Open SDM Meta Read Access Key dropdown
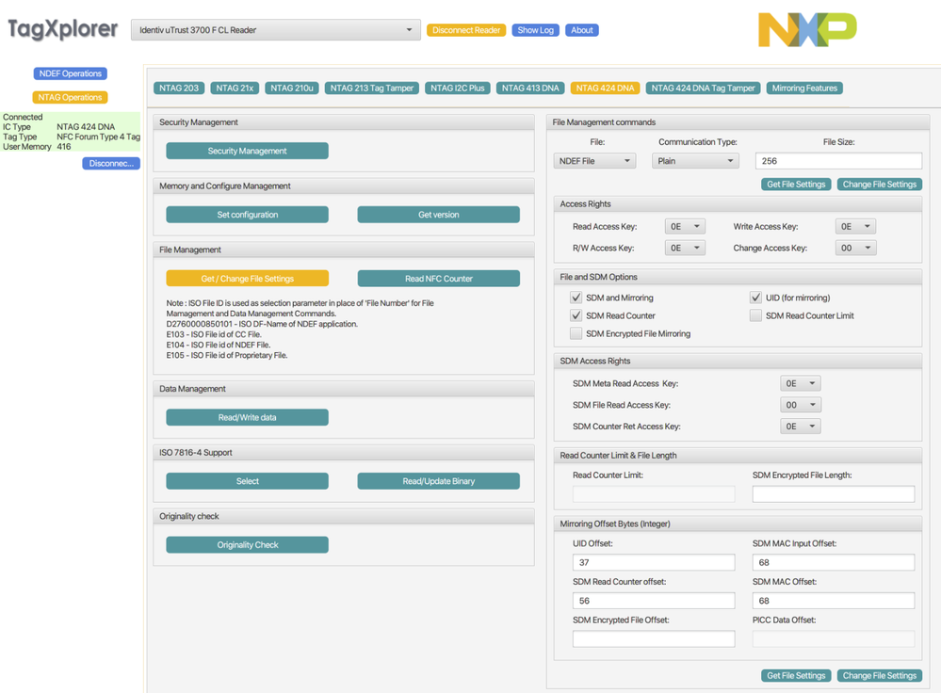This screenshot has height=693, width=941. point(801,383)
